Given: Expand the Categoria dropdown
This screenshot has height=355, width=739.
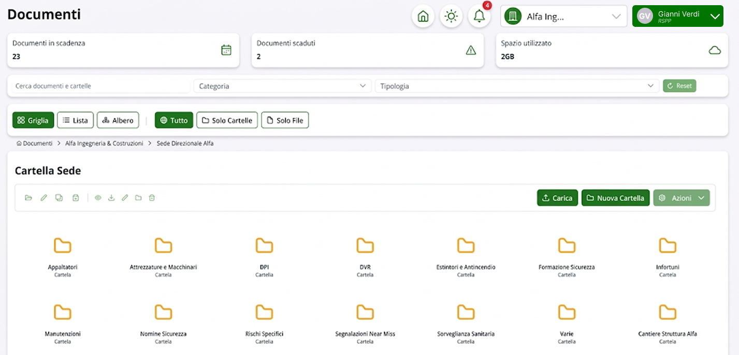Looking at the screenshot, I should tap(282, 86).
